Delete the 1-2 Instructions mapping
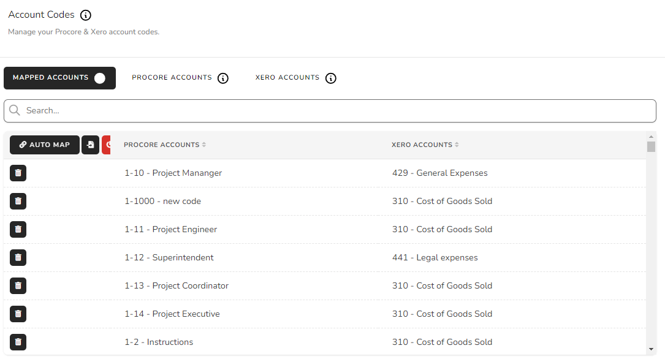 pos(18,342)
